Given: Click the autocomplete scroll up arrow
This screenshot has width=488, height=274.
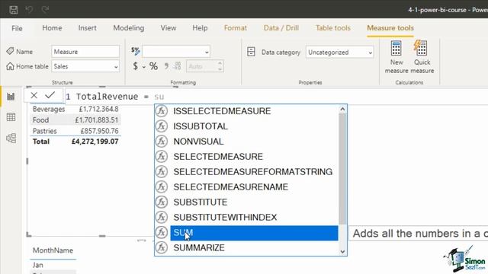Looking at the screenshot, I should click(x=342, y=109).
